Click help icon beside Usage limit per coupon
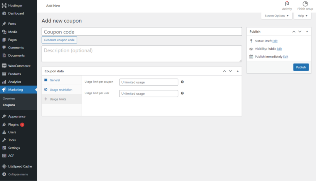Screen dimensions: 316x181 (182, 82)
